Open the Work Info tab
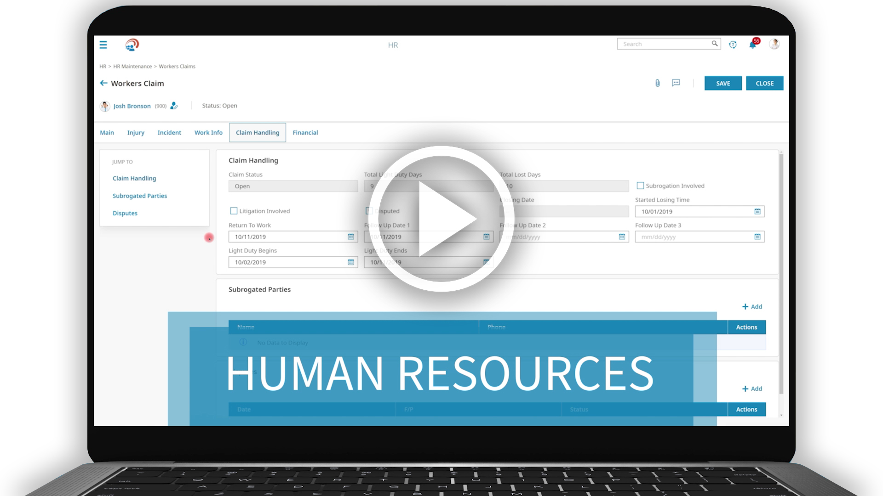Image resolution: width=883 pixels, height=496 pixels. pos(208,132)
